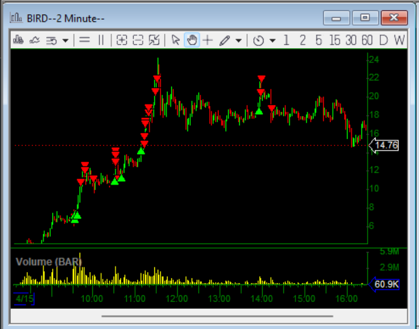Click the horizontal scrollbar below chart

[217, 316]
